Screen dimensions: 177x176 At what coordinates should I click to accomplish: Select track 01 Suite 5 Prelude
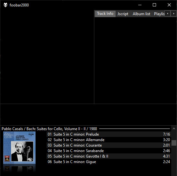click(109, 134)
